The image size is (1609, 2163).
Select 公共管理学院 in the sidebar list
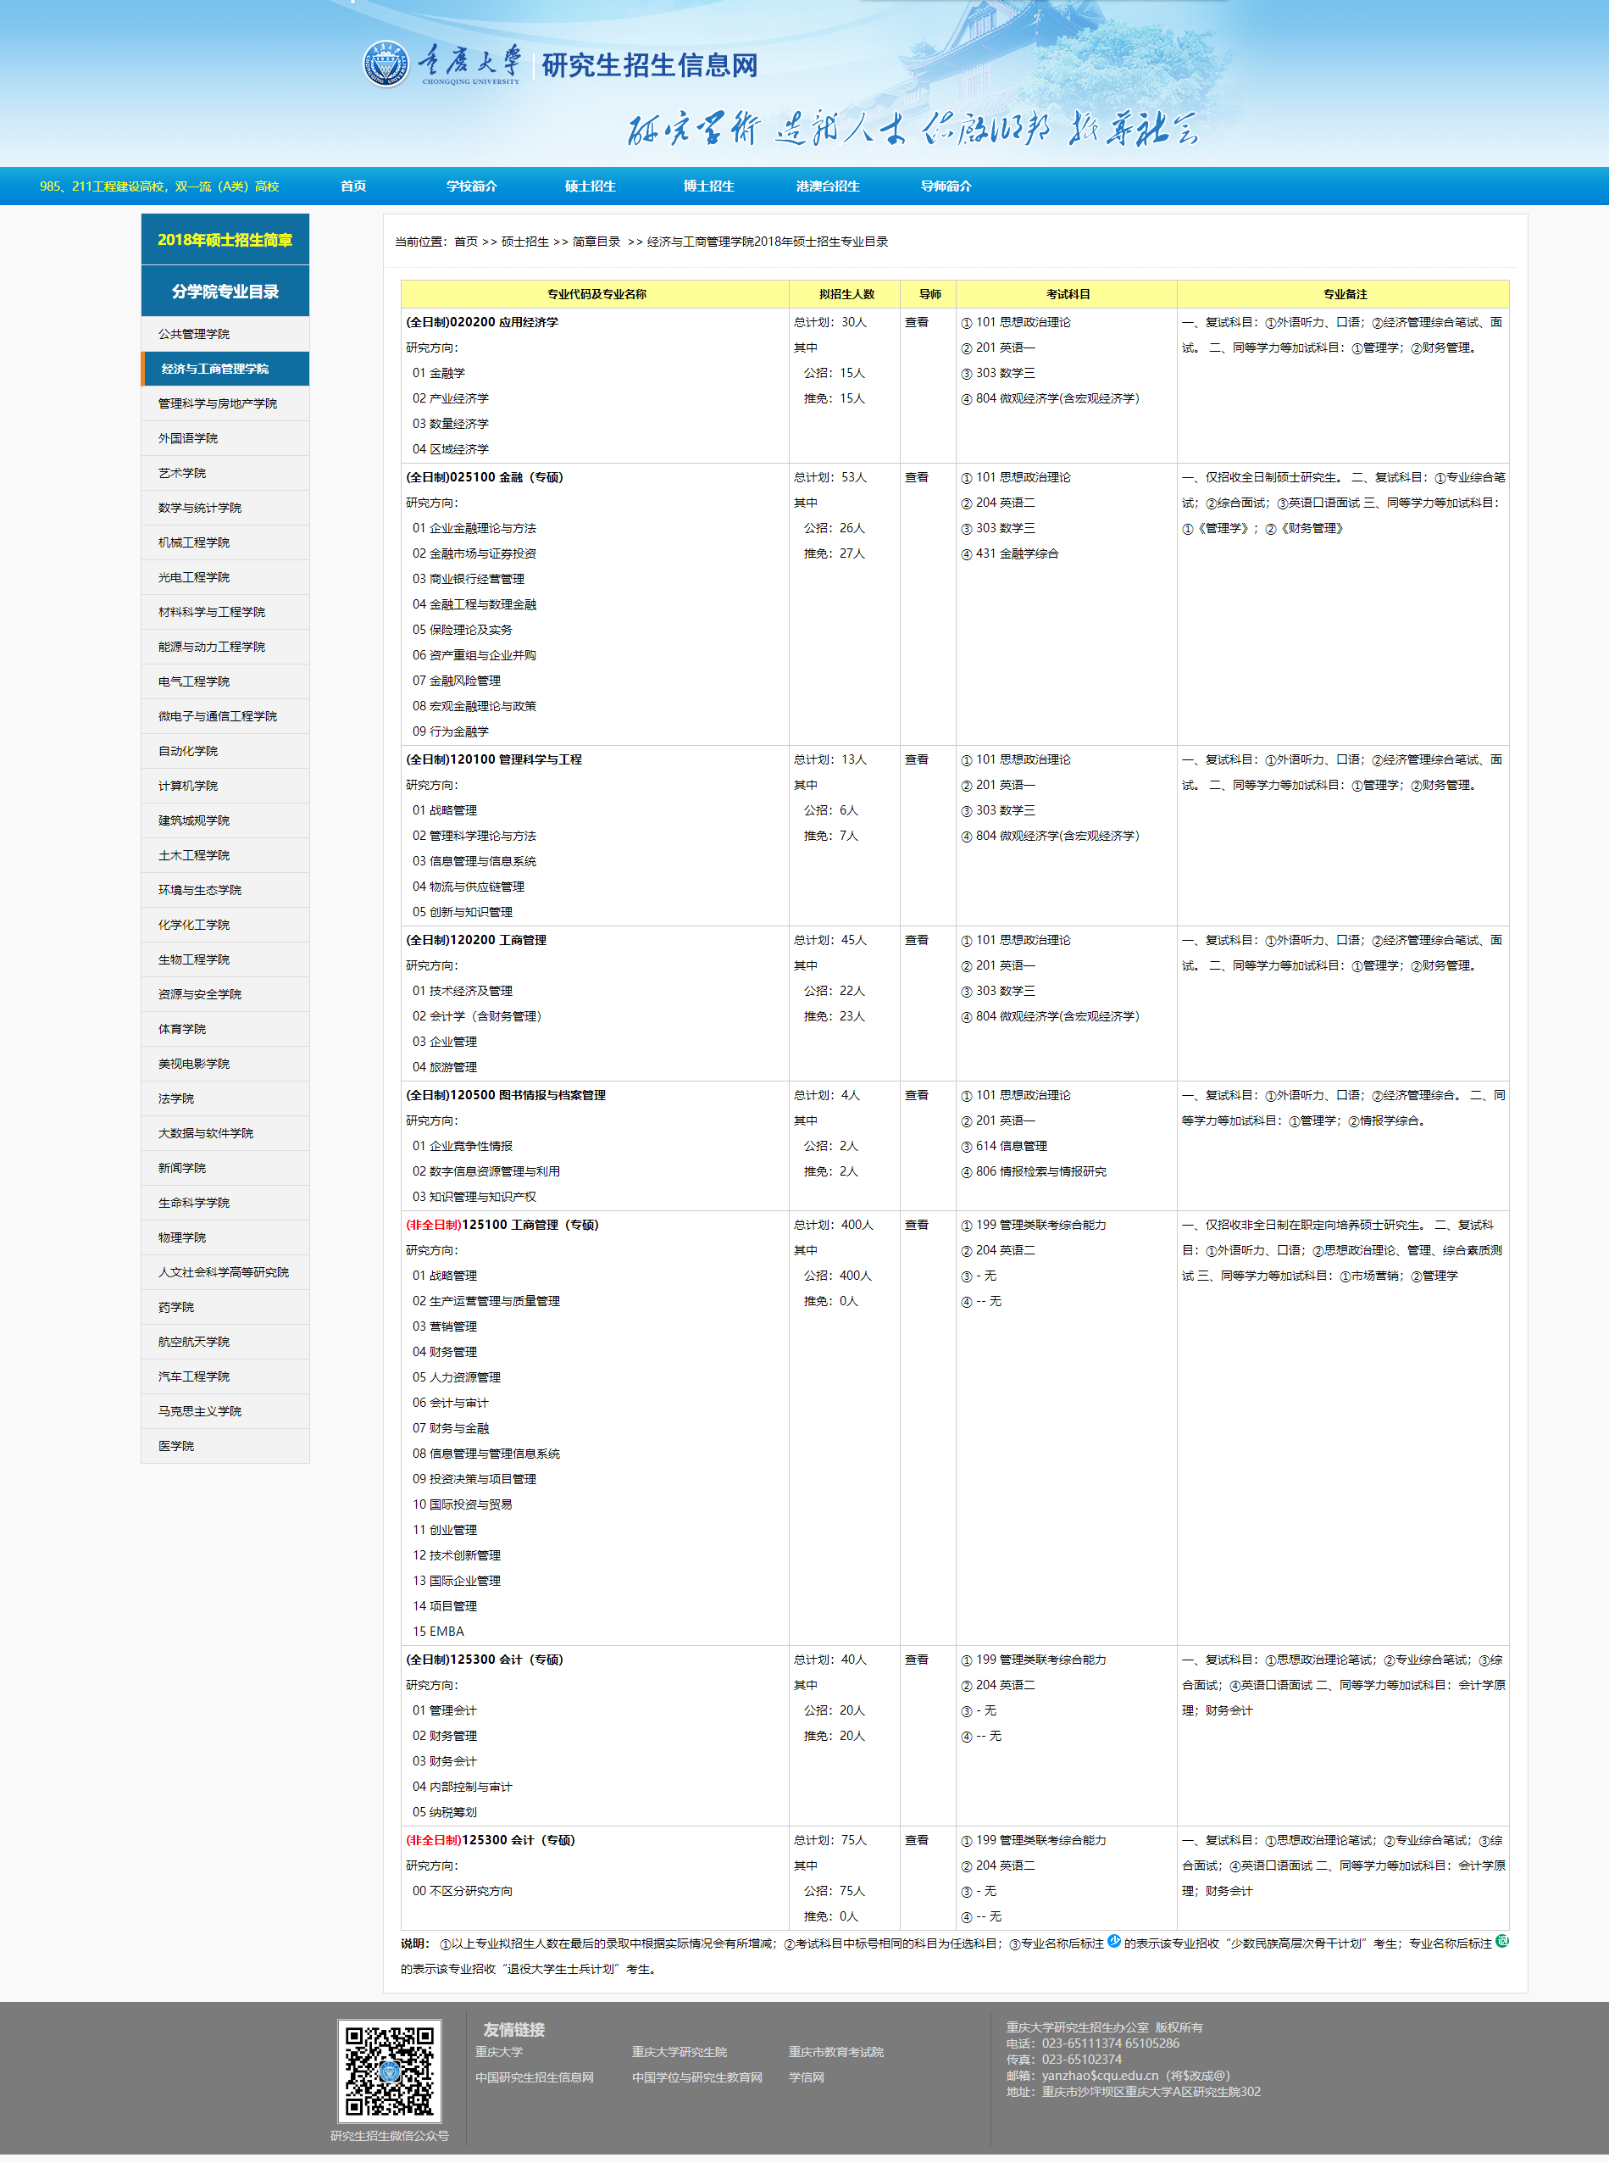tap(194, 334)
